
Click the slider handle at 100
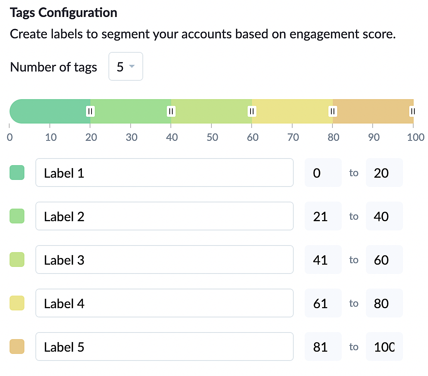click(412, 111)
